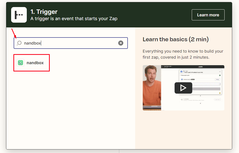
Task: Click Change button inside video preview
Action: (217, 79)
